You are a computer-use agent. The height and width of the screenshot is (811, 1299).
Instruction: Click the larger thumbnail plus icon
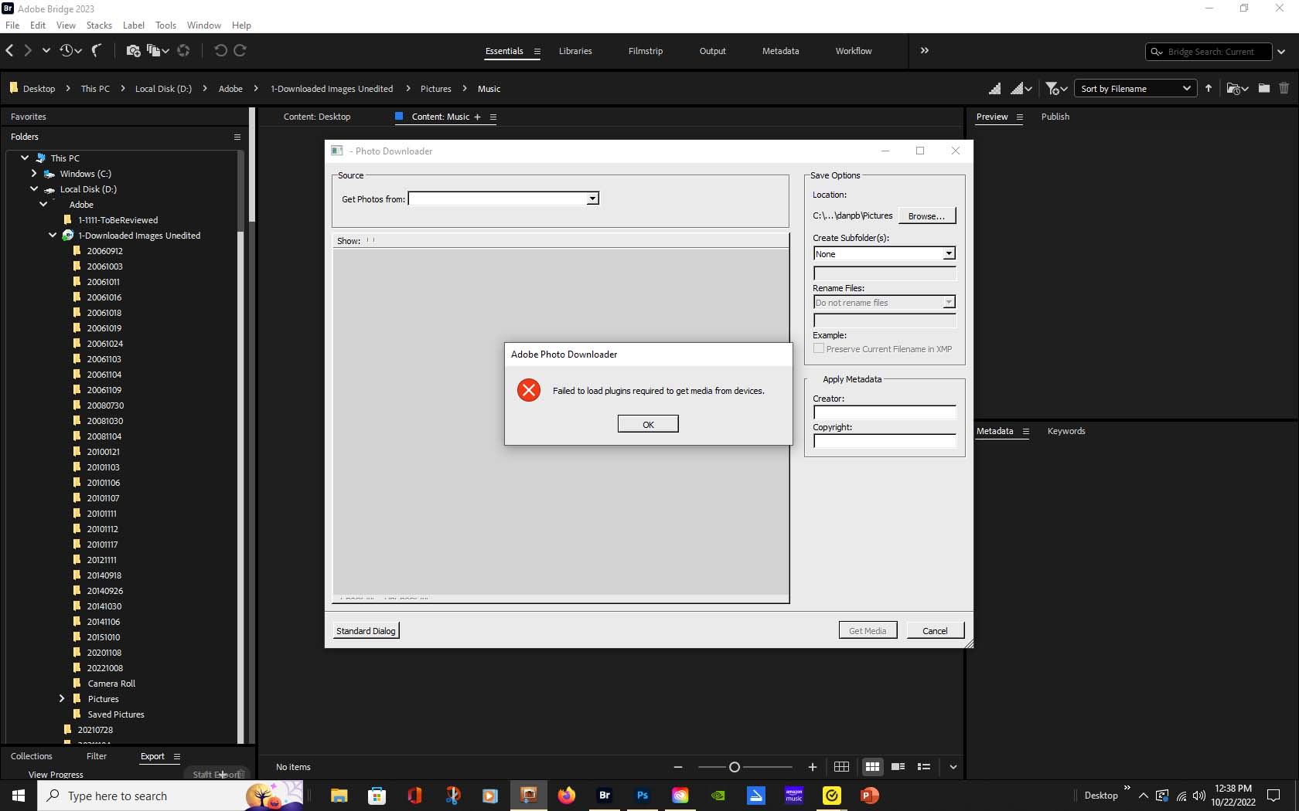(x=813, y=767)
